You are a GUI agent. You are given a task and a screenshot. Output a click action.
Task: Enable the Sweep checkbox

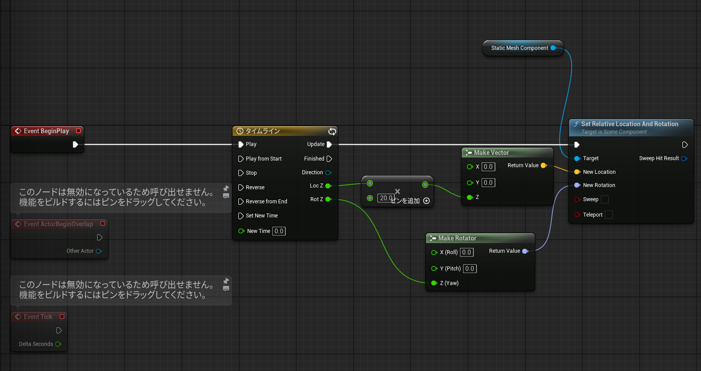(x=605, y=199)
